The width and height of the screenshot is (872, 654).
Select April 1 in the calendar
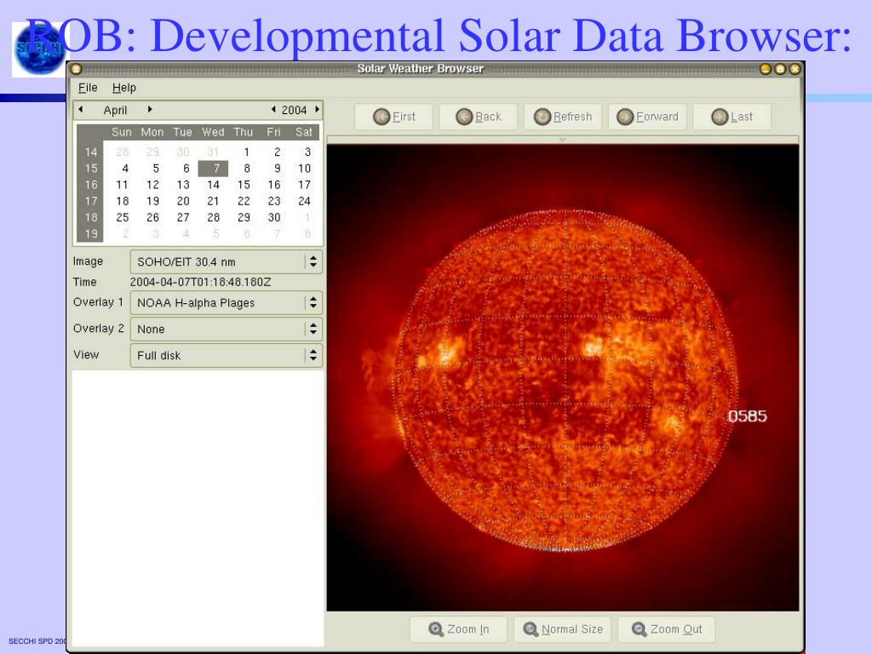[246, 152]
